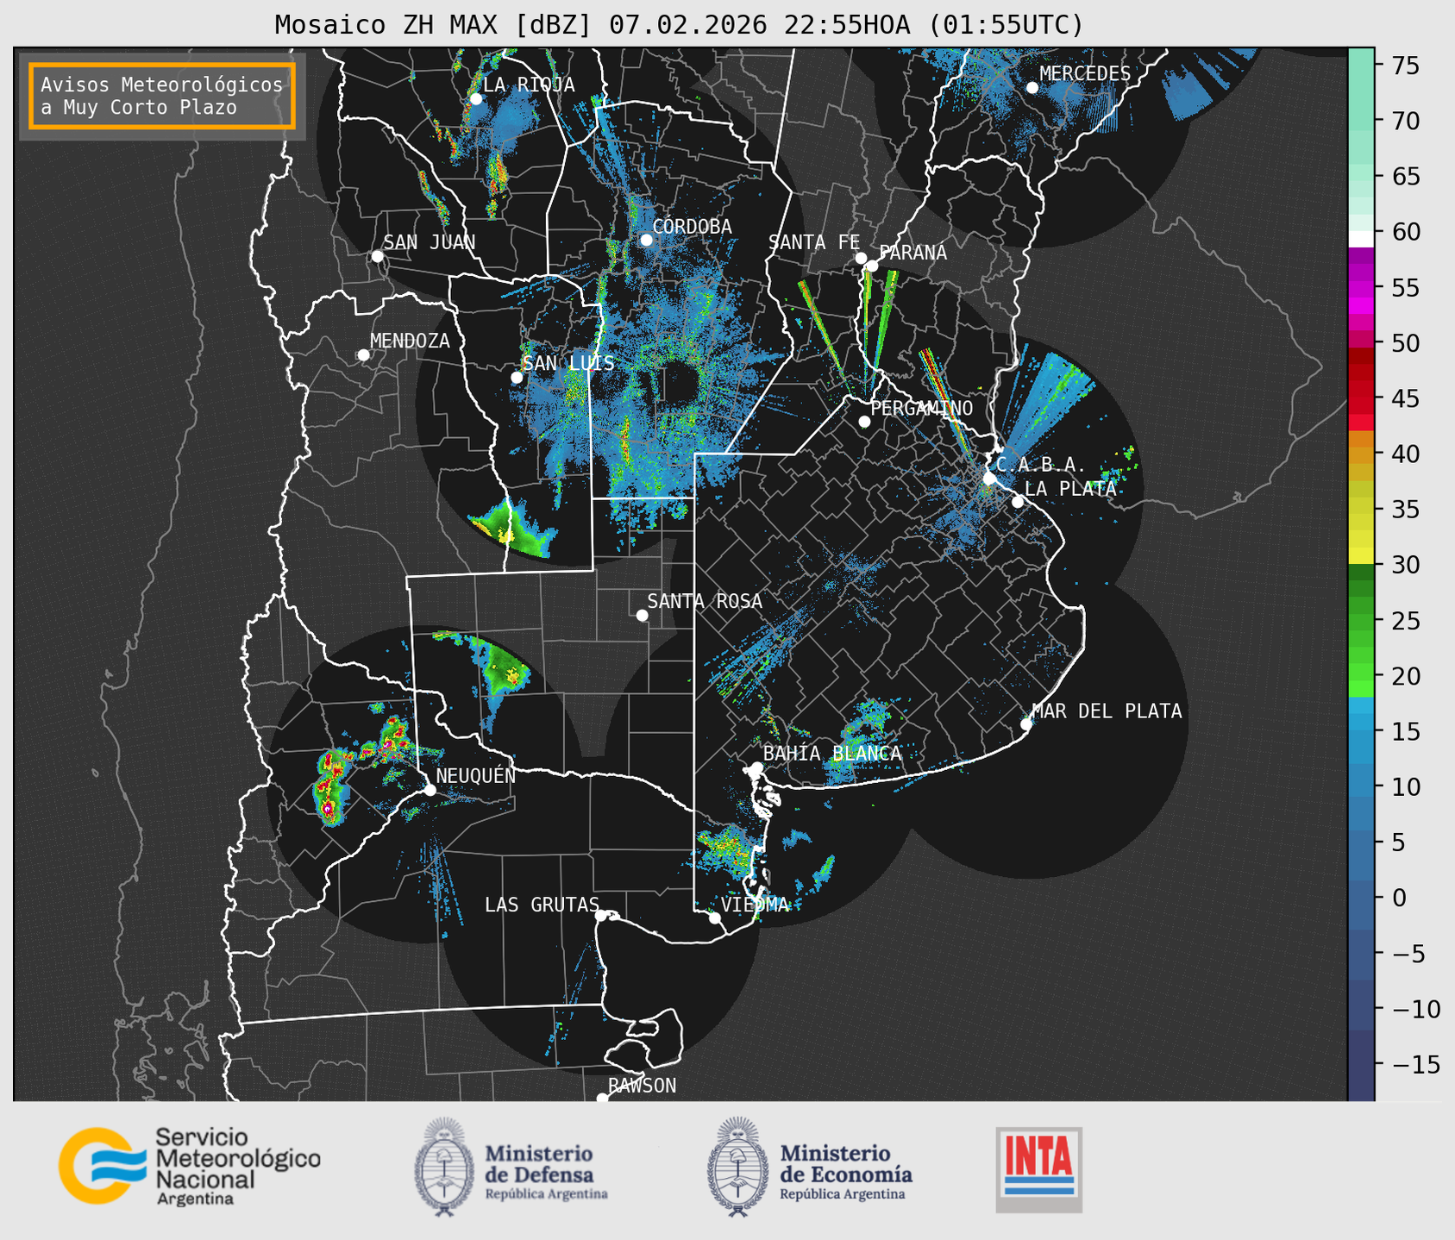The width and height of the screenshot is (1455, 1240).
Task: Click the Mercedes city marker dot
Action: point(1032,88)
